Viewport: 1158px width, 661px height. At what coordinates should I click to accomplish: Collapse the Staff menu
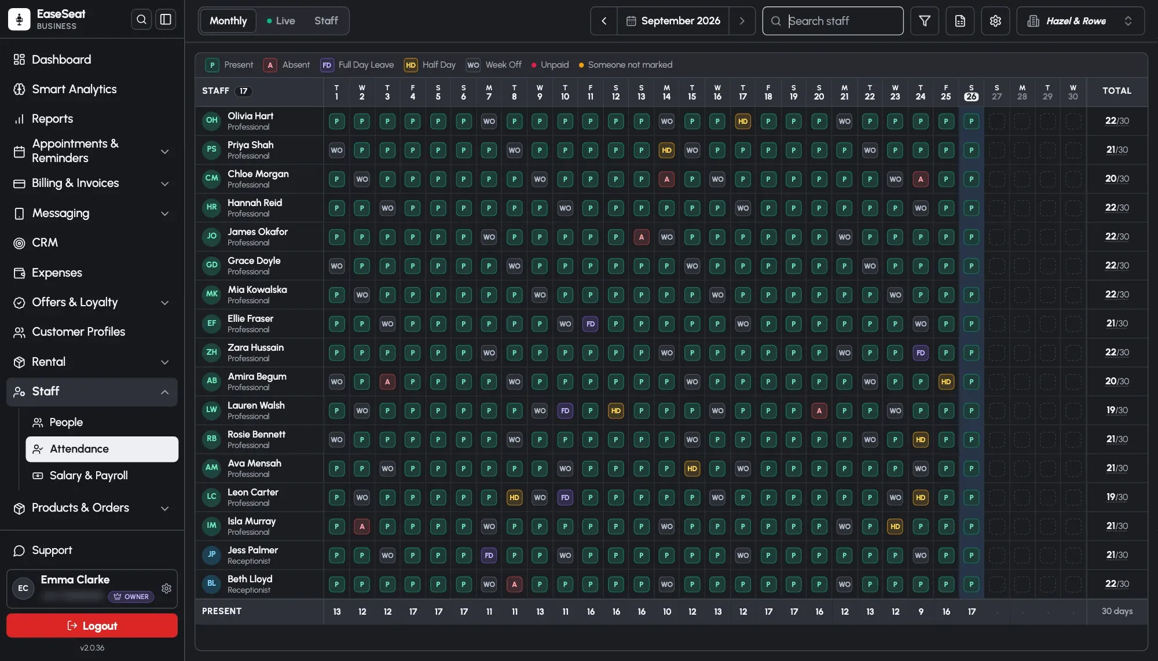(93, 392)
